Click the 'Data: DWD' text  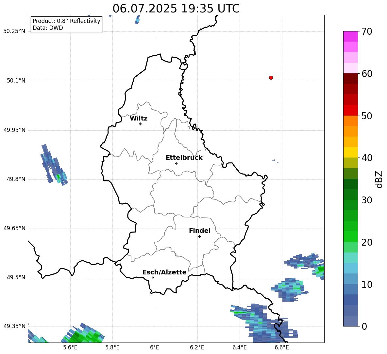pyautogui.click(x=48, y=28)
